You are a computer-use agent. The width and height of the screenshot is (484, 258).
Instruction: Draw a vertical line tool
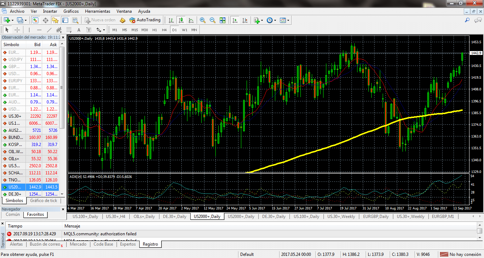tap(29, 30)
